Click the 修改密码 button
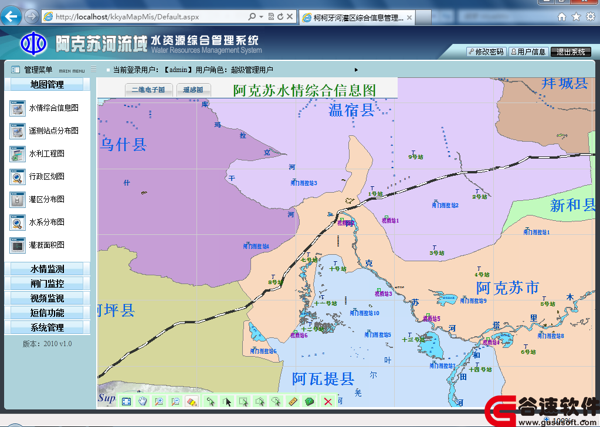Screen dimensions: 600x427 [486, 52]
